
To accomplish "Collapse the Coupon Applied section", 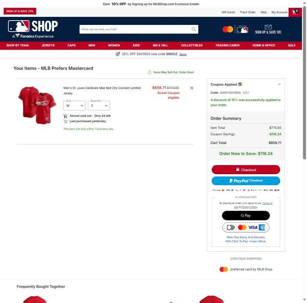I will coord(279,84).
